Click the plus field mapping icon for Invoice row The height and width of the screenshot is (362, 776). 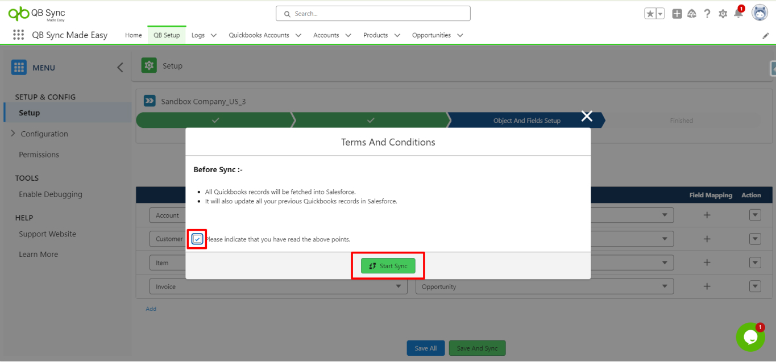pyautogui.click(x=707, y=286)
